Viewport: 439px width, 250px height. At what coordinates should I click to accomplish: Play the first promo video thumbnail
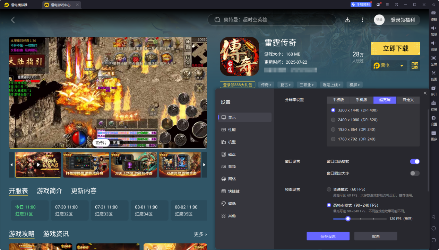click(38, 165)
